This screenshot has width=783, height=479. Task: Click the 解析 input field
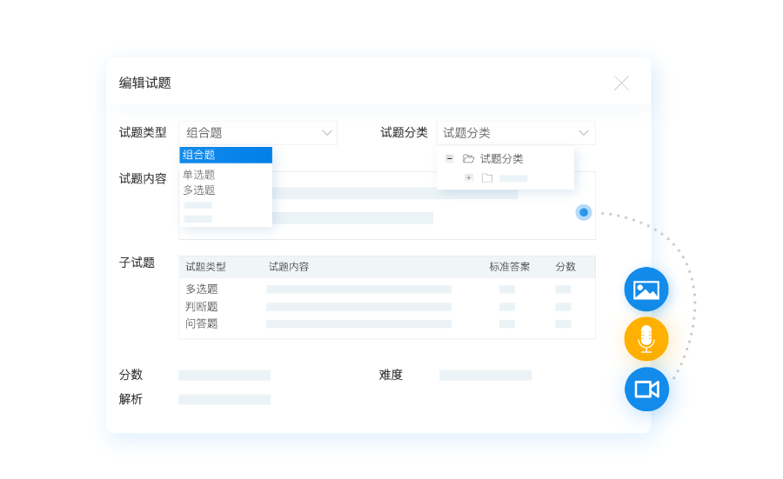pos(224,400)
